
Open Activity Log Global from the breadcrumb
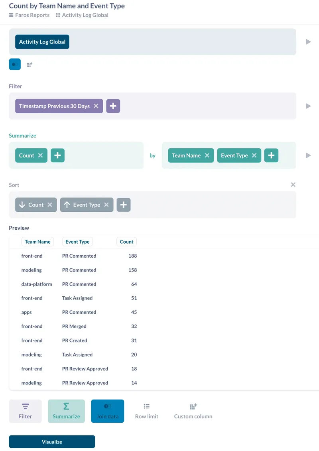85,15
